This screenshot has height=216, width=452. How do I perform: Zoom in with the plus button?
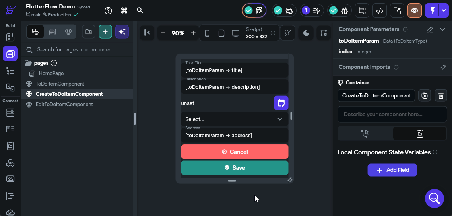click(193, 33)
